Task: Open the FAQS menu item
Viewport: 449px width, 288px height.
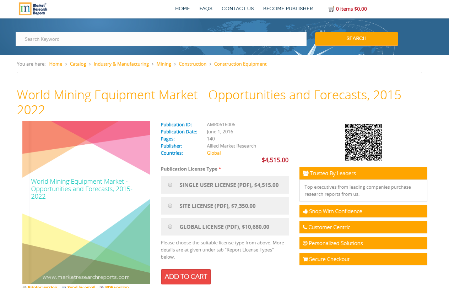Action: 206,9
